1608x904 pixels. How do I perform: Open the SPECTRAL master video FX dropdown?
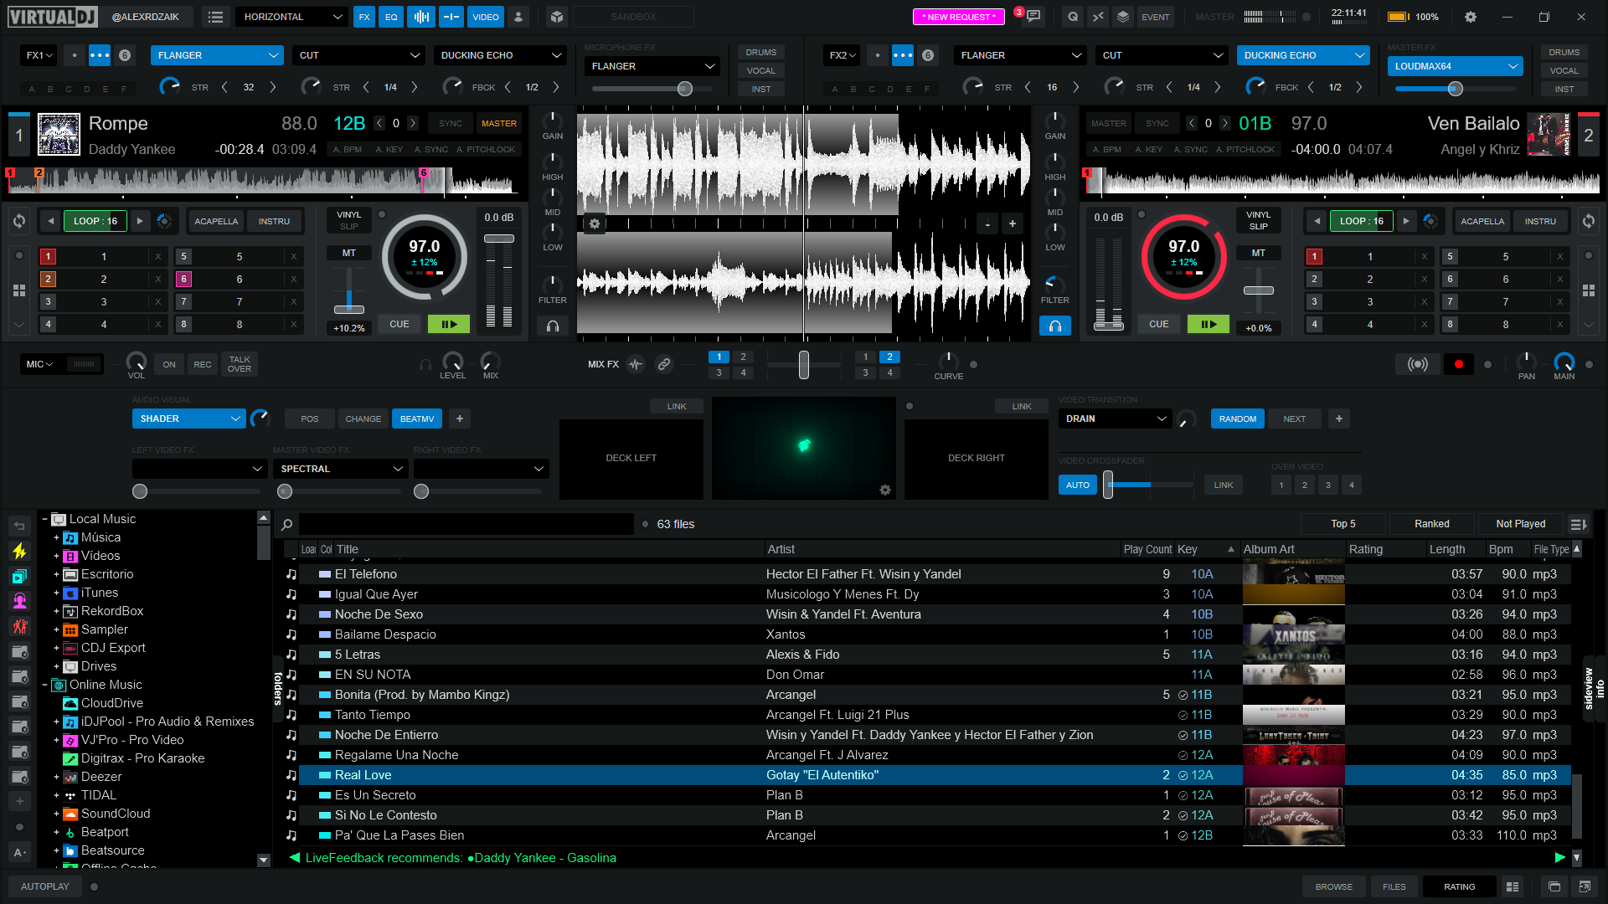[340, 469]
